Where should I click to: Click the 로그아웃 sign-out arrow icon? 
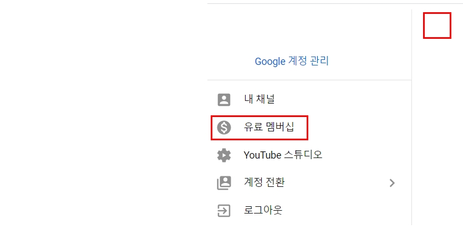tap(224, 211)
